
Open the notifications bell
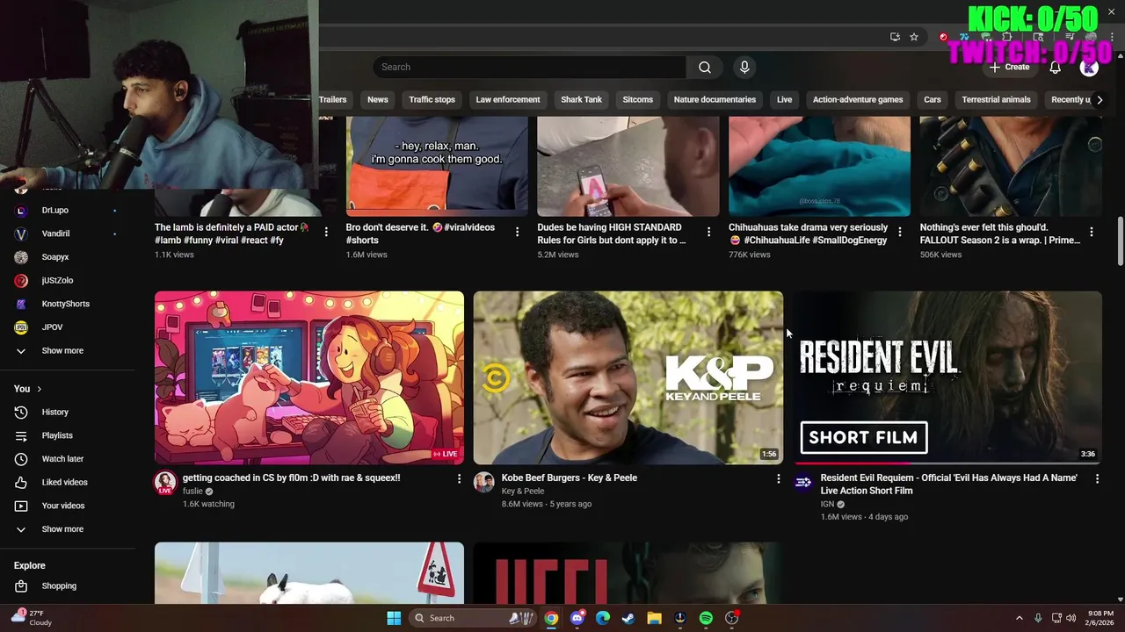click(x=1056, y=68)
